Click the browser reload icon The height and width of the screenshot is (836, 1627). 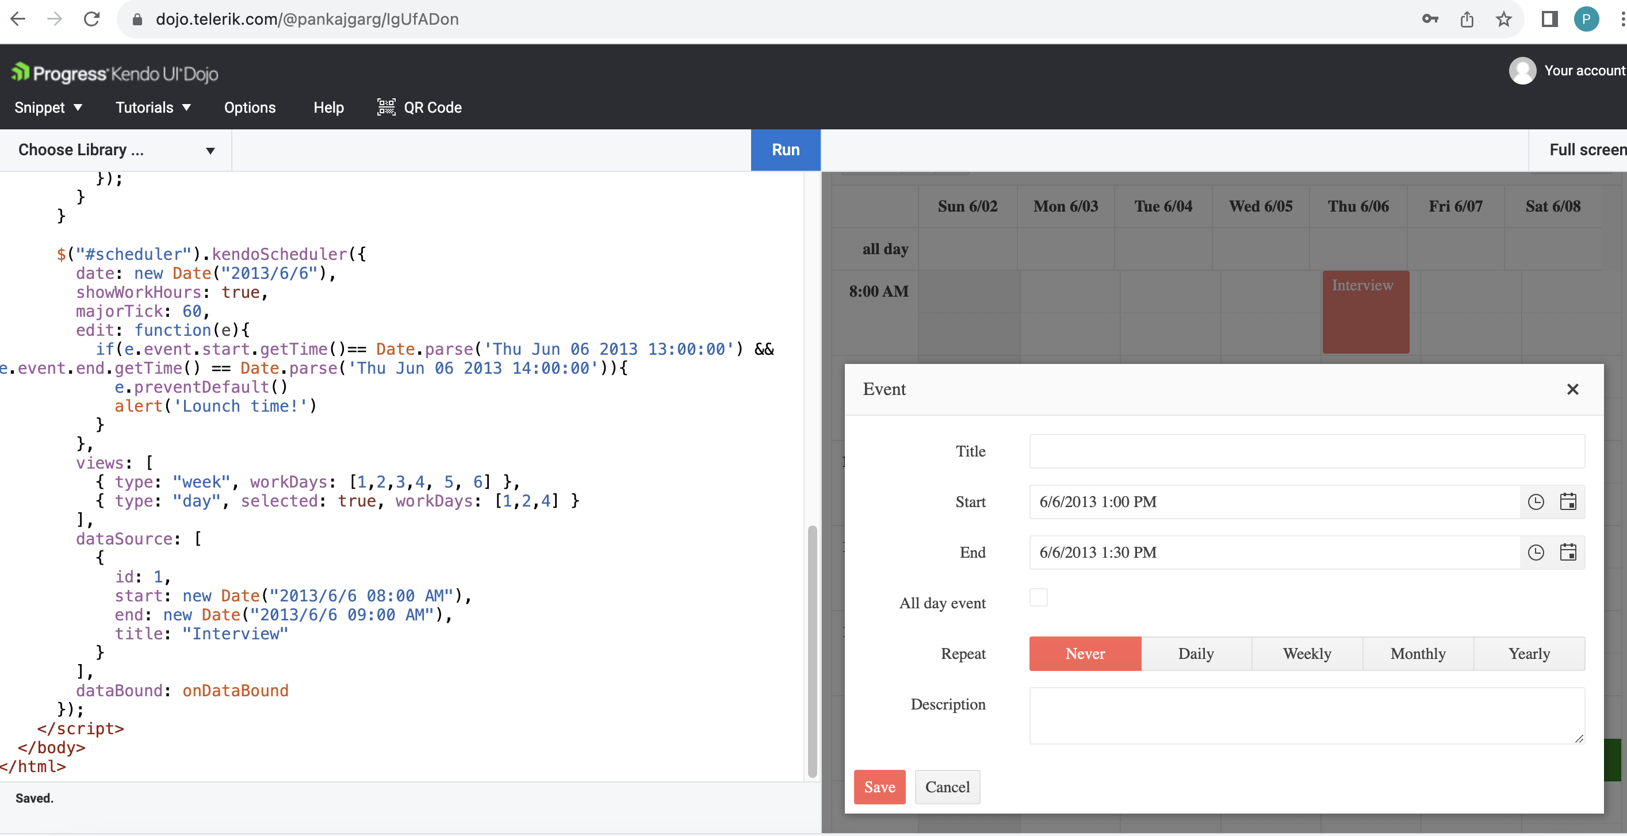pyautogui.click(x=92, y=19)
